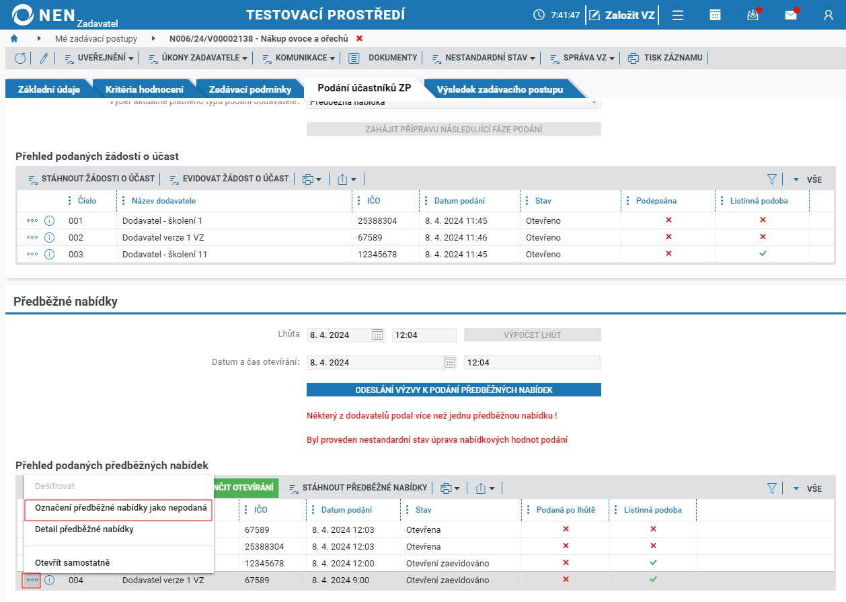Open KOMUNIKACE dropdown
Image resolution: width=846 pixels, height=602 pixels.
point(298,58)
